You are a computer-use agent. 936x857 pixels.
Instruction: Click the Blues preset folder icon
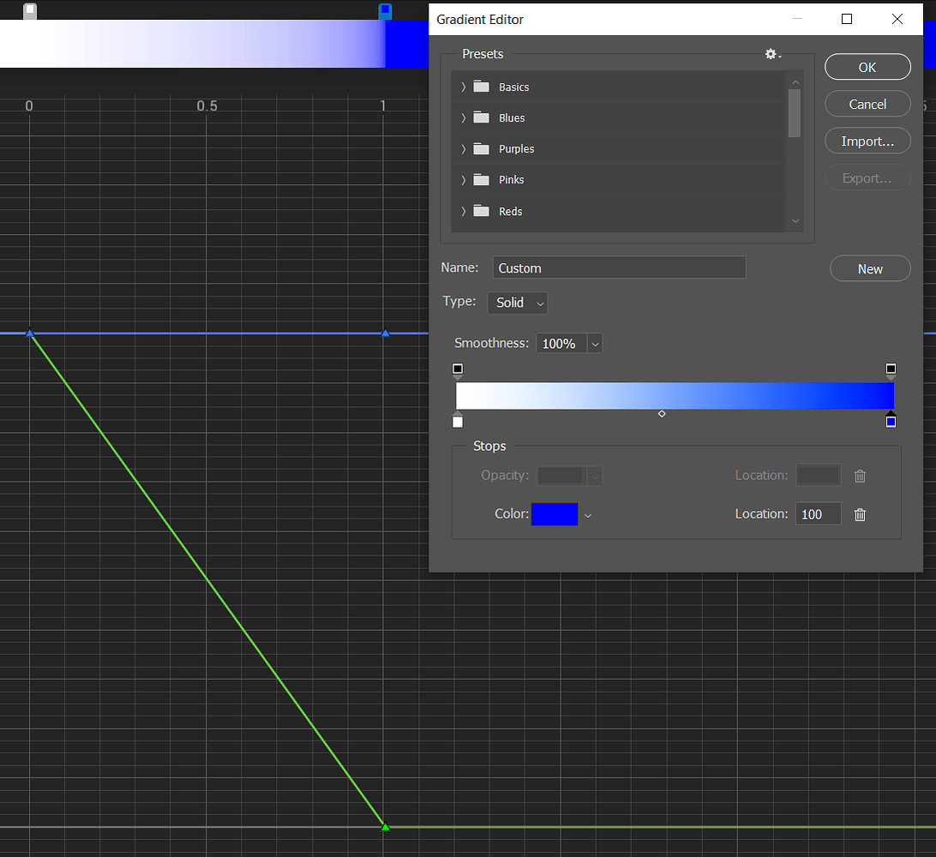[x=481, y=117]
